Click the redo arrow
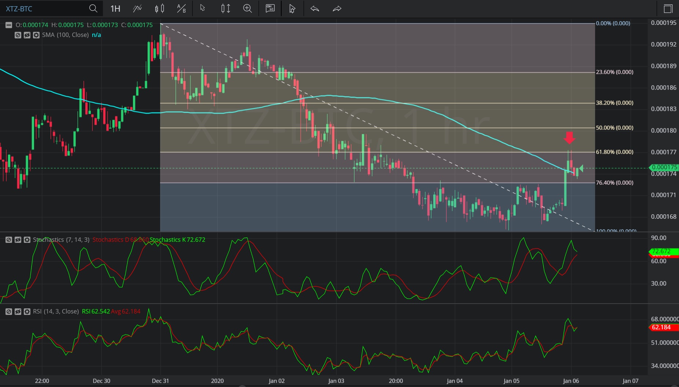Screen dimensions: 679x387 click(337, 8)
